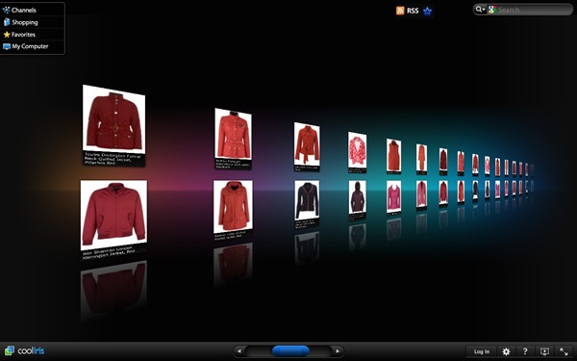Start the slideshow presentation icon
Image resolution: width=577 pixels, height=361 pixels.
544,351
